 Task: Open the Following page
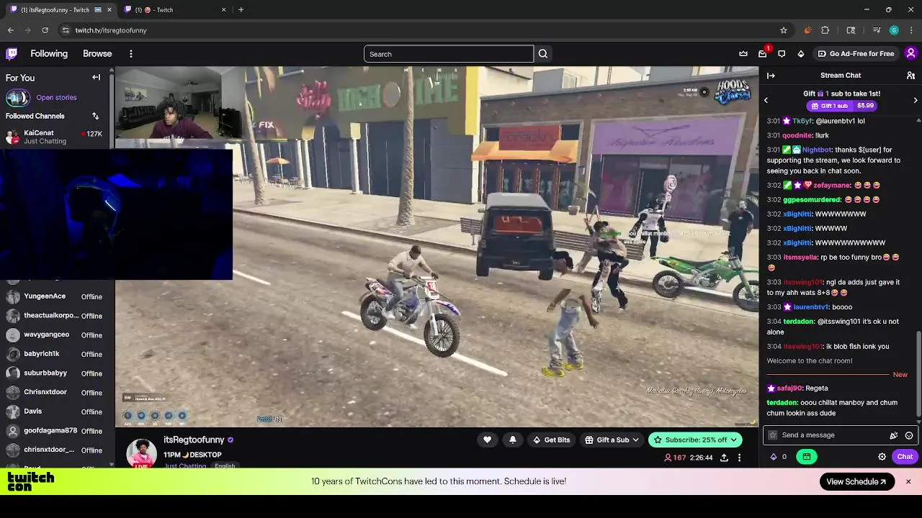click(49, 53)
